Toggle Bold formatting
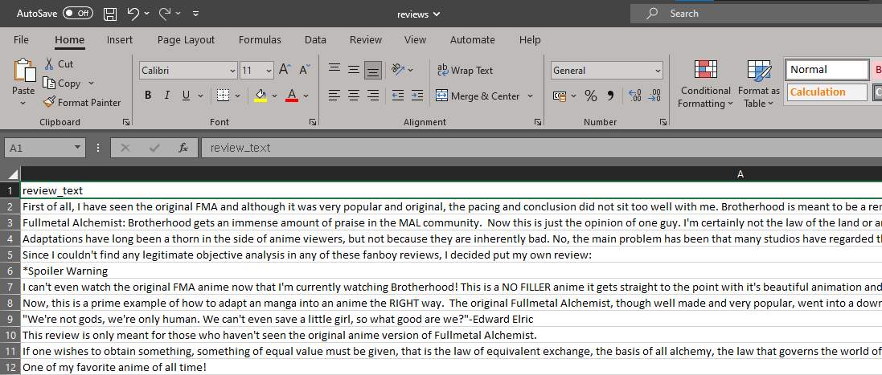The width and height of the screenshot is (882, 375). tap(148, 96)
